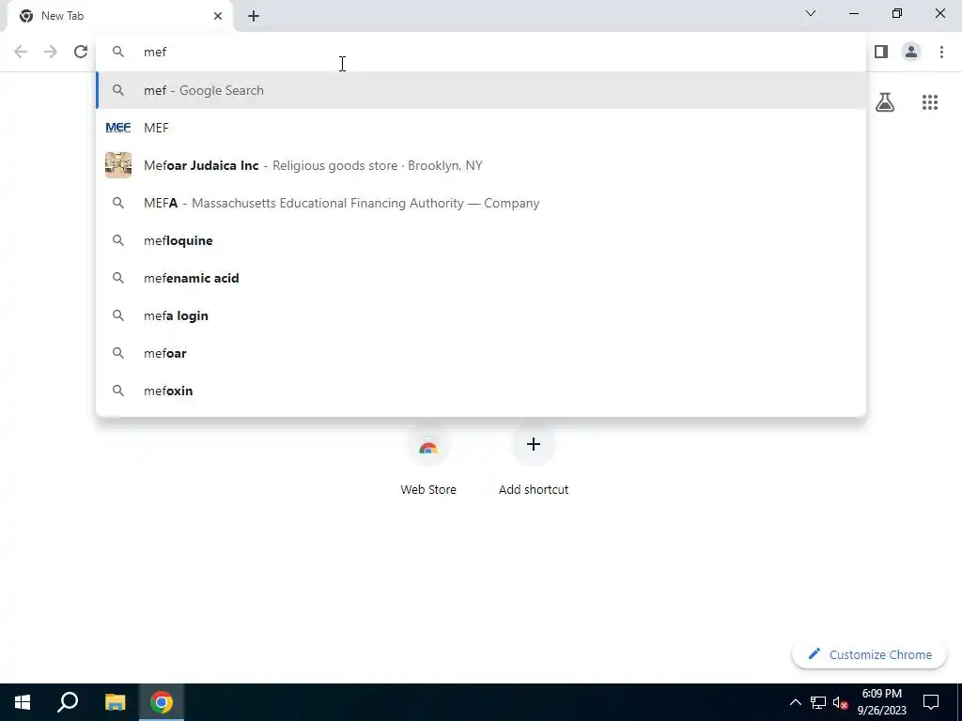Open Windows taskbar search
This screenshot has height=721, width=962.
[68, 702]
